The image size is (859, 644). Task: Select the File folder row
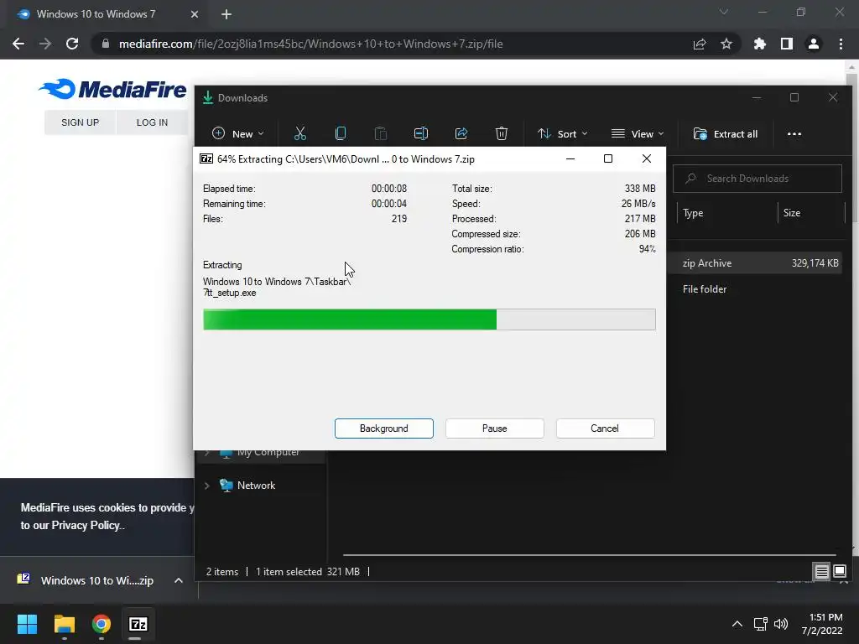(754, 289)
